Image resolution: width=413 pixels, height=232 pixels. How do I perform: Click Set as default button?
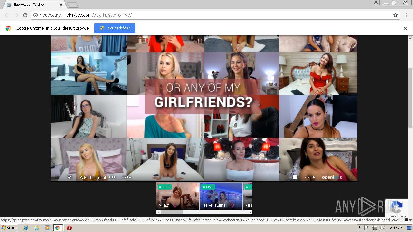(x=115, y=28)
